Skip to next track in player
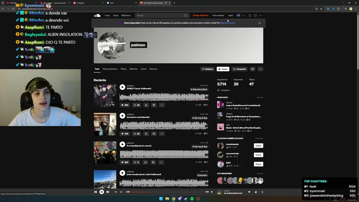This screenshot has height=202, width=359. point(108,192)
